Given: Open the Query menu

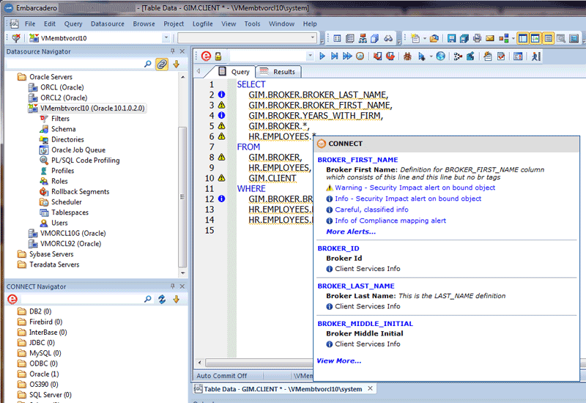Looking at the screenshot, I should coord(73,23).
